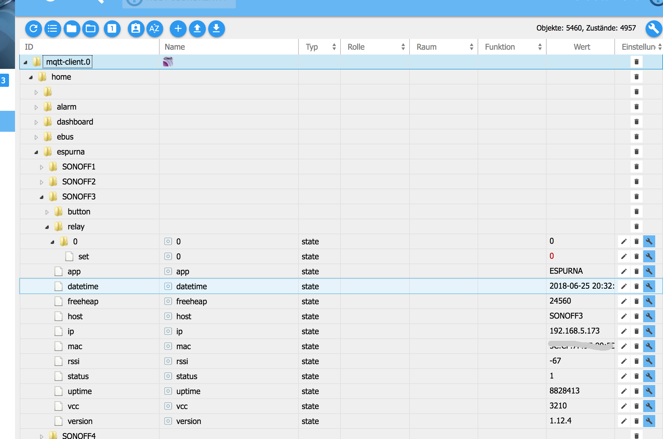
Task: Collapse the espurna folder
Action: [x=36, y=152]
